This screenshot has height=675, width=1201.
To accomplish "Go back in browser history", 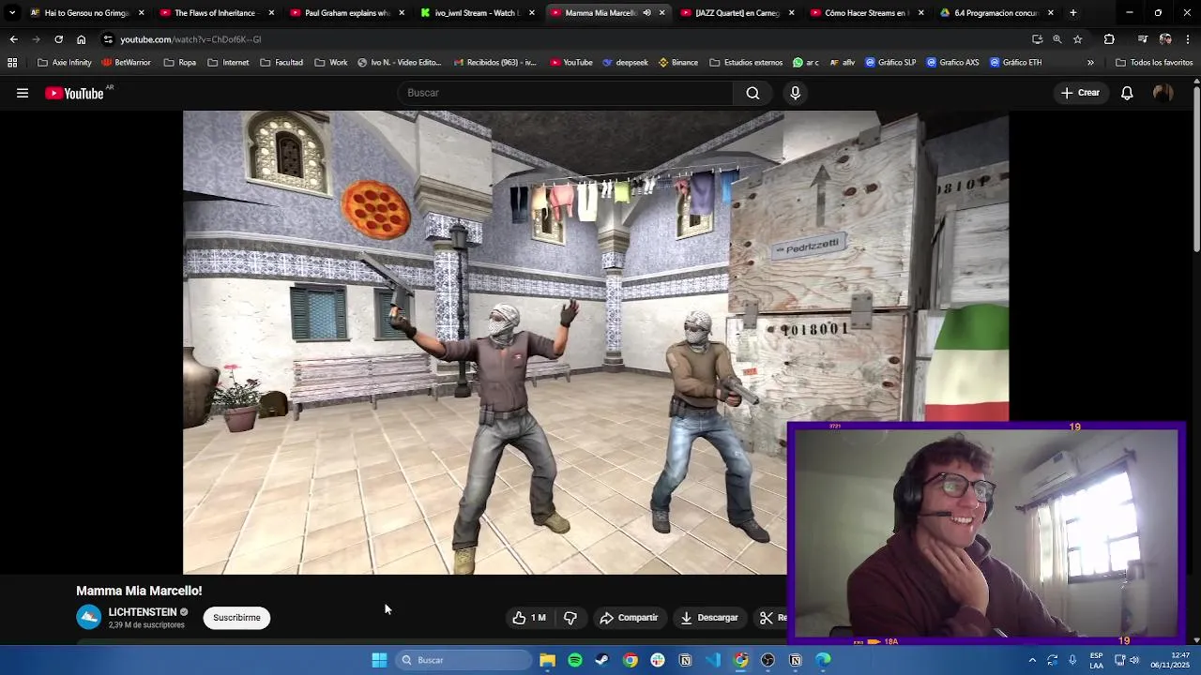I will point(13,39).
